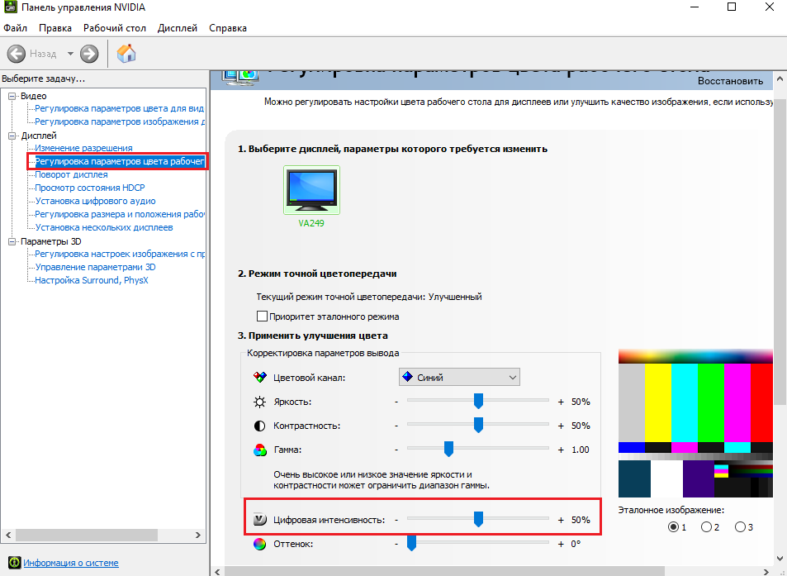Enable Приоритет эталонного режима checkbox
Image resolution: width=787 pixels, height=576 pixels.
click(x=263, y=316)
